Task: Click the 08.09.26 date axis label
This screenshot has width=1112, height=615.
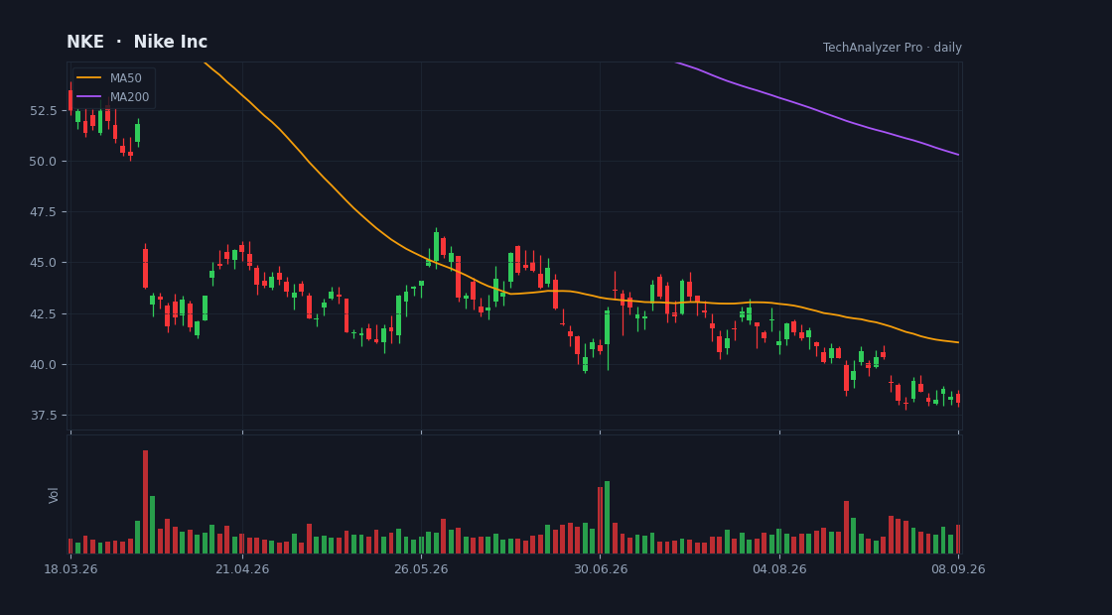Action: [x=959, y=569]
